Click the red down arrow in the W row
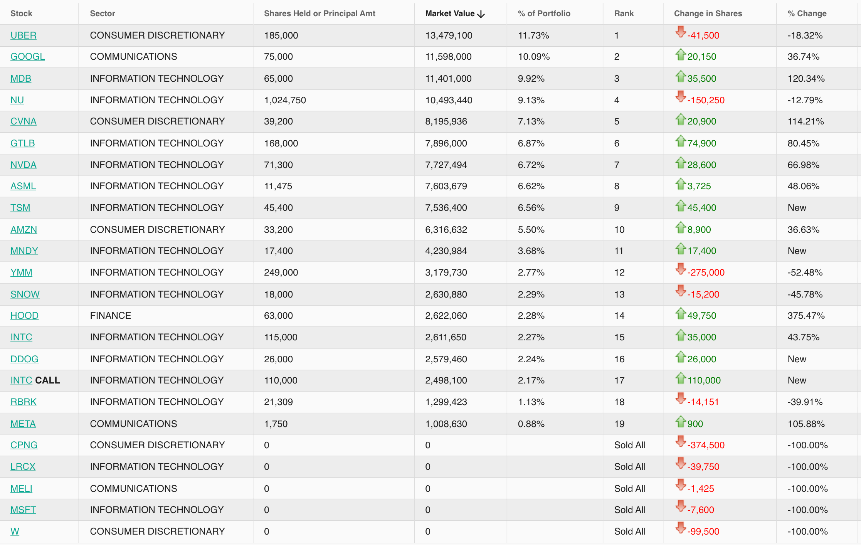This screenshot has height=545, width=861. pos(681,528)
